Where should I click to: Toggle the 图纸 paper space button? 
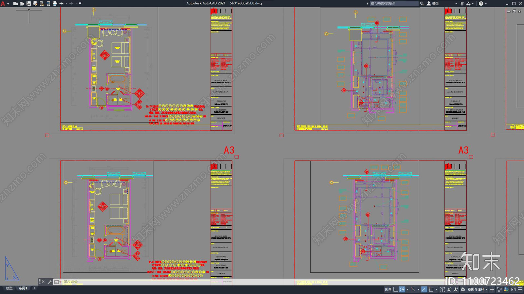pyautogui.click(x=388, y=289)
